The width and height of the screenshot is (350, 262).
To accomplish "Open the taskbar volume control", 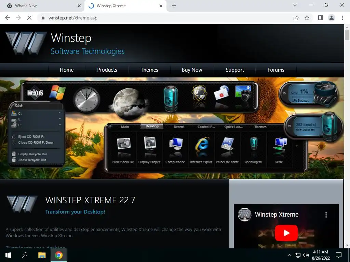I will (306, 255).
